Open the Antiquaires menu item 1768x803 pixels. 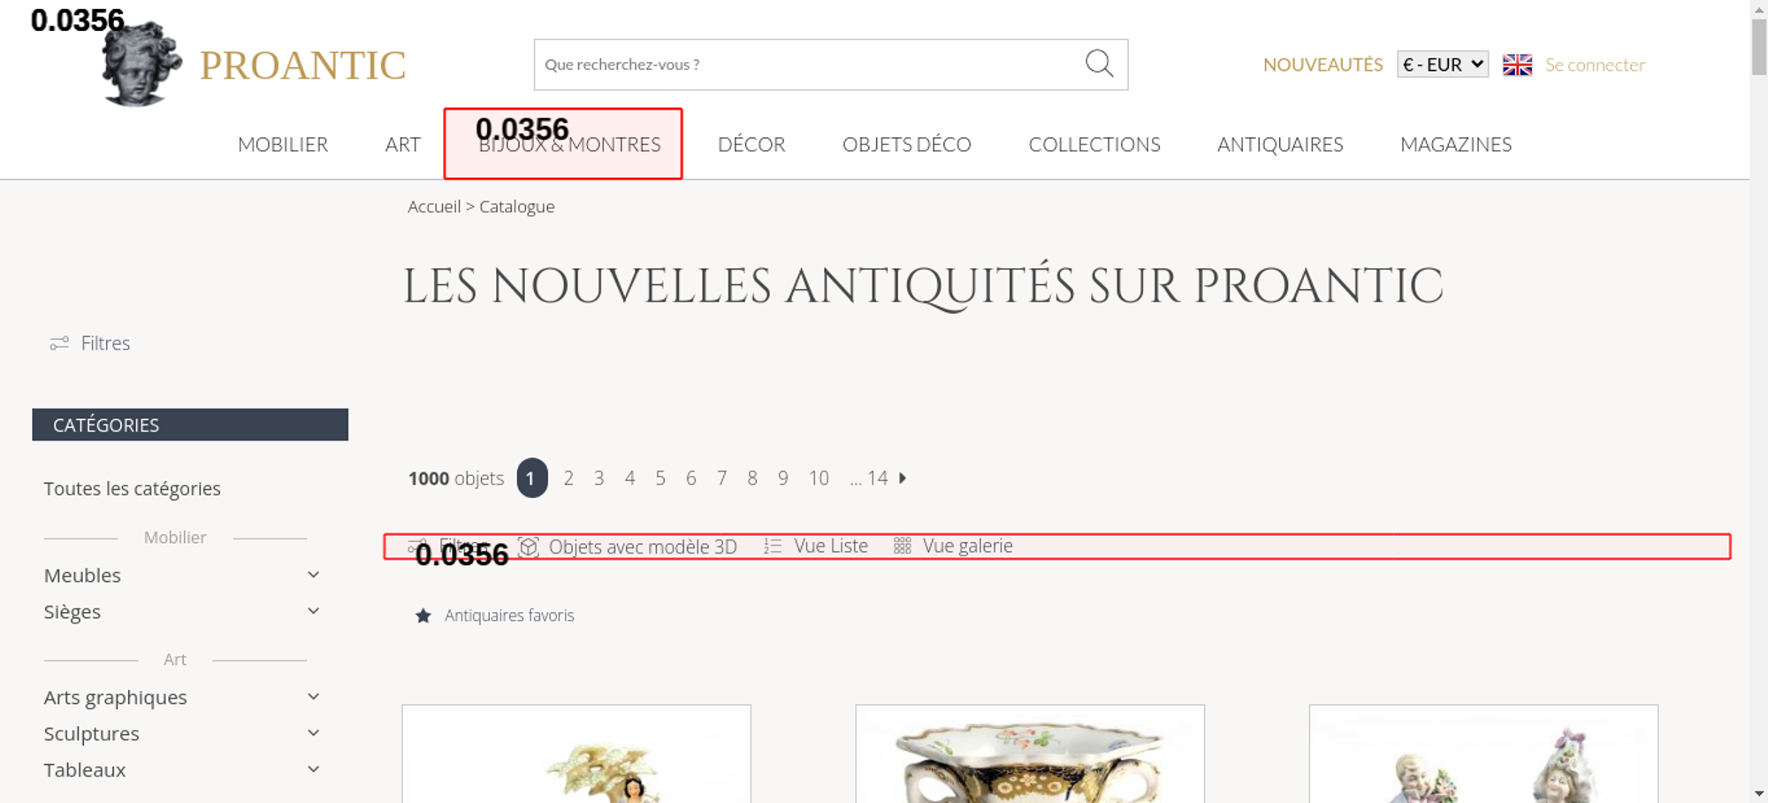1279,144
